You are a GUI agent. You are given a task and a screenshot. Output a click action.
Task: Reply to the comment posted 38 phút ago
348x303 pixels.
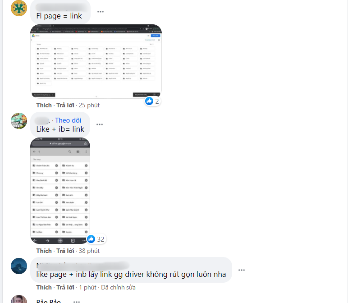pos(65,251)
